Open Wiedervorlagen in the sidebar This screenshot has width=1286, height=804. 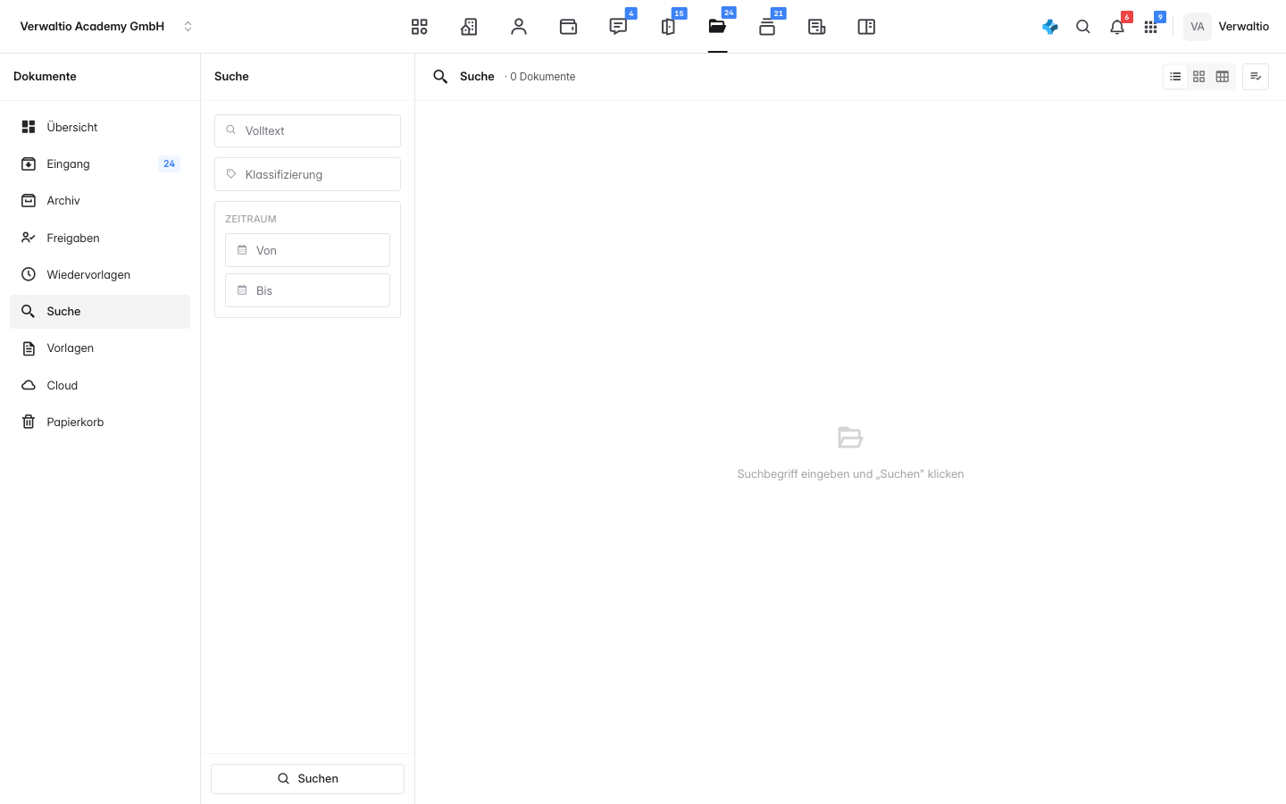click(100, 274)
